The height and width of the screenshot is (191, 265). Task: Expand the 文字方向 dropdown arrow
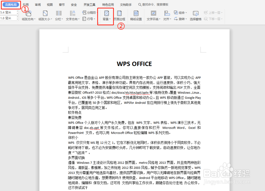pos(79,19)
